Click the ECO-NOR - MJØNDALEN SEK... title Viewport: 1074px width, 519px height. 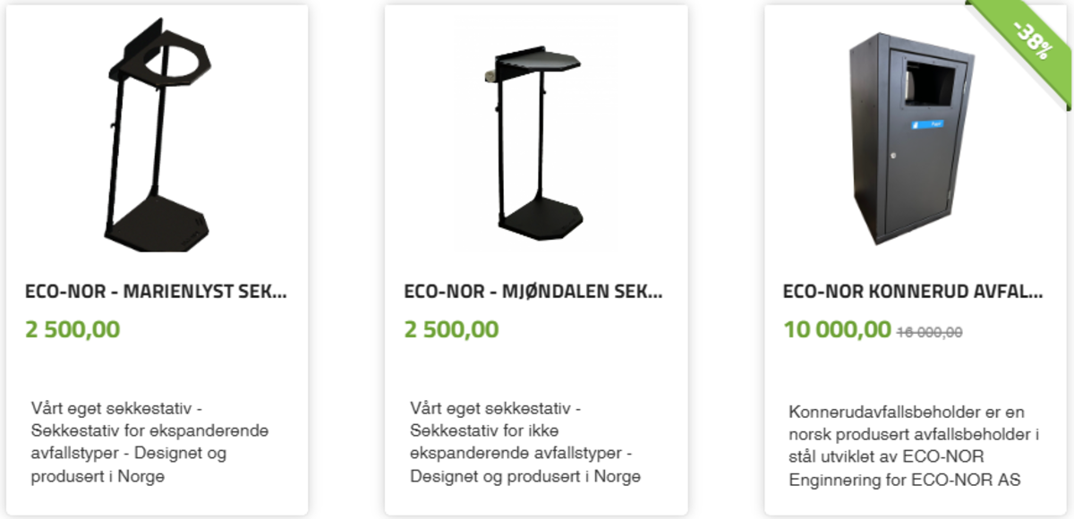click(x=534, y=292)
